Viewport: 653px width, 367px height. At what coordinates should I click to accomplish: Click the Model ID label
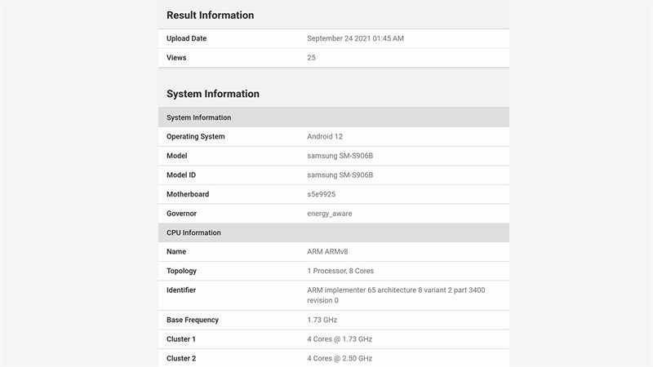click(x=180, y=175)
